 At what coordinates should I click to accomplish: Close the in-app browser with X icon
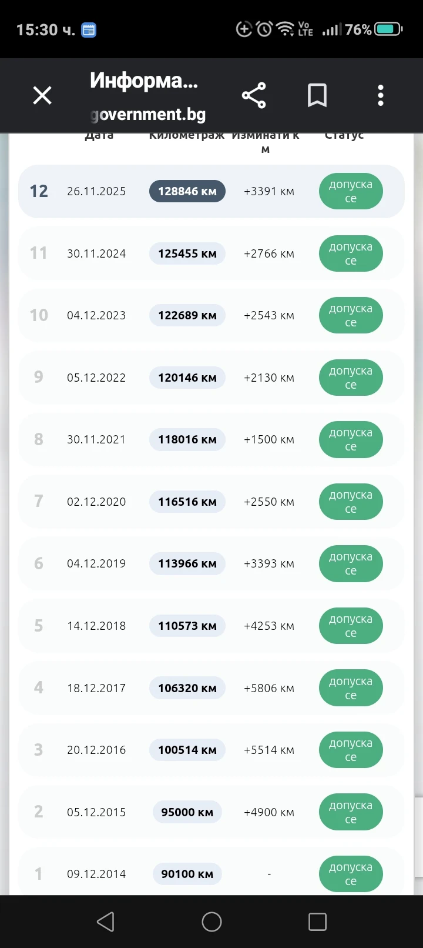coord(42,95)
